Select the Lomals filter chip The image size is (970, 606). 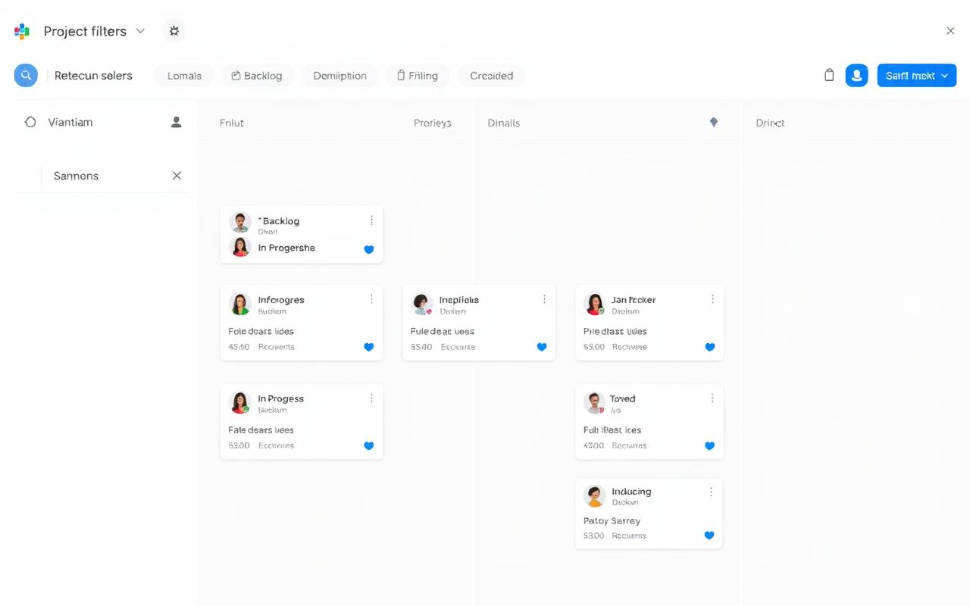coord(184,76)
